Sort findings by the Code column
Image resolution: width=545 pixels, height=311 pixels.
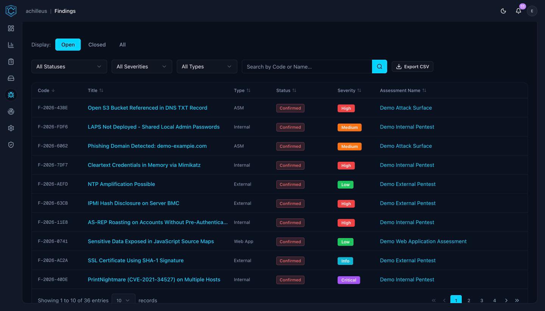click(x=46, y=90)
